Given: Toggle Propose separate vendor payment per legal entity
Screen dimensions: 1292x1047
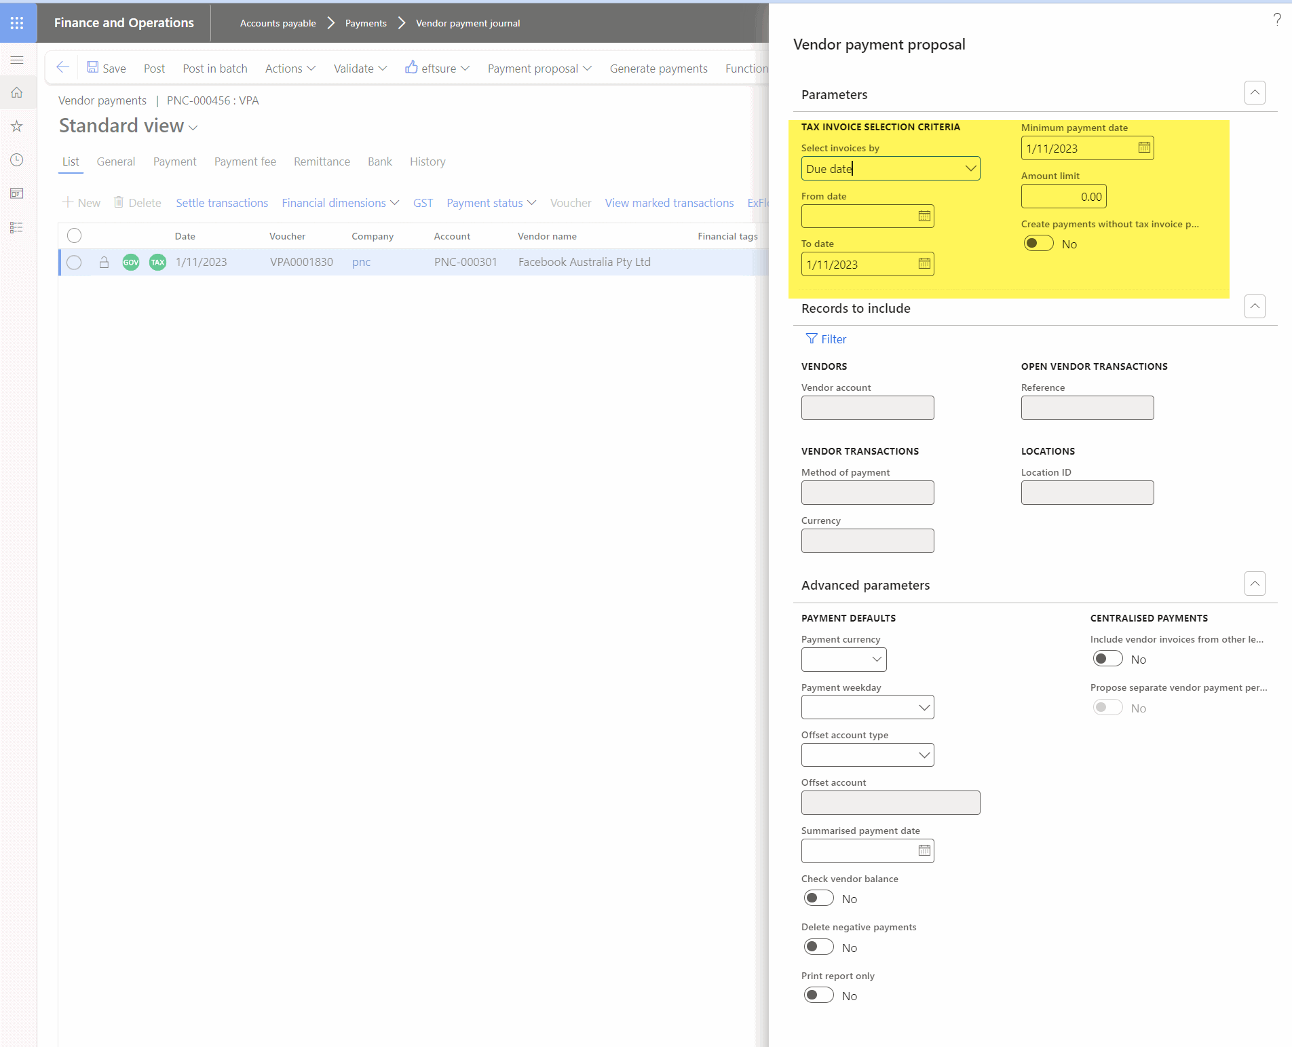Looking at the screenshot, I should coord(1107,708).
